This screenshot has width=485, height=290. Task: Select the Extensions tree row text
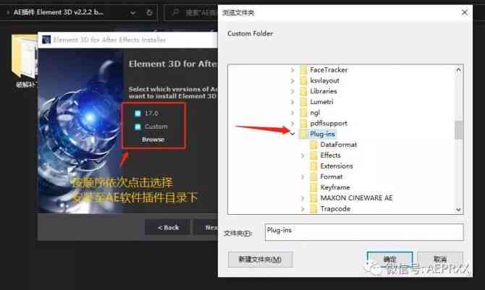coord(337,166)
